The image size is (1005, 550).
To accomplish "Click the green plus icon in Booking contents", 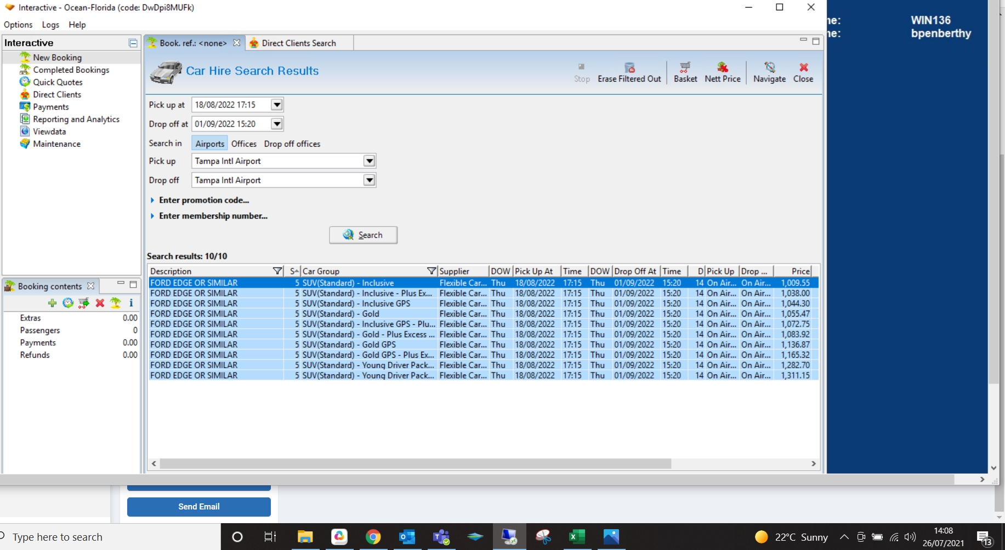I will click(x=52, y=303).
